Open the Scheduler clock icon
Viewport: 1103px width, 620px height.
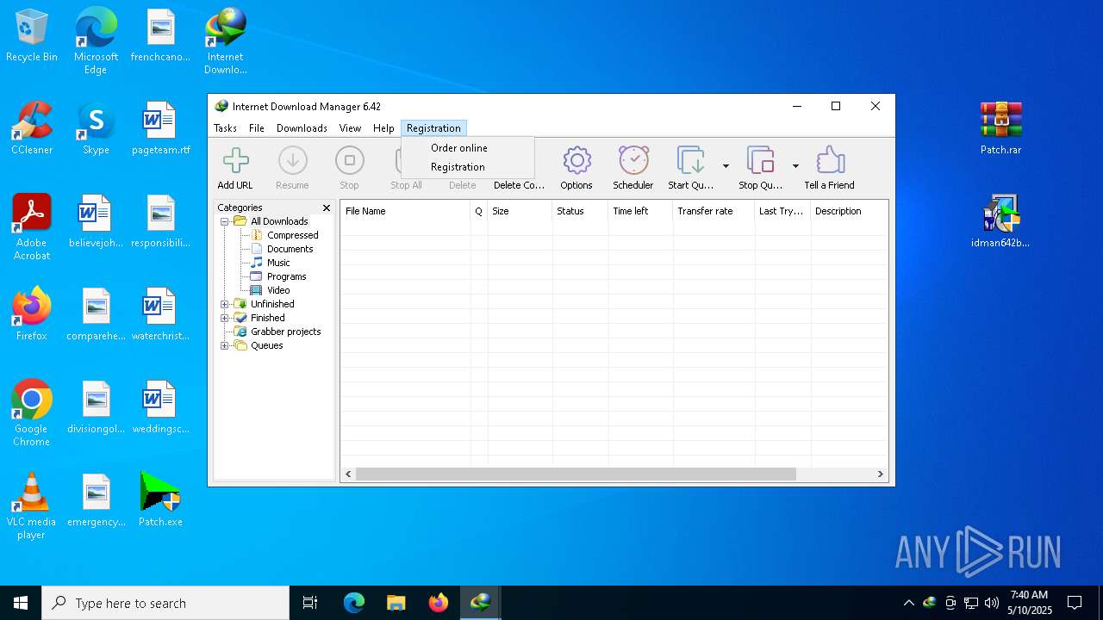(633, 161)
